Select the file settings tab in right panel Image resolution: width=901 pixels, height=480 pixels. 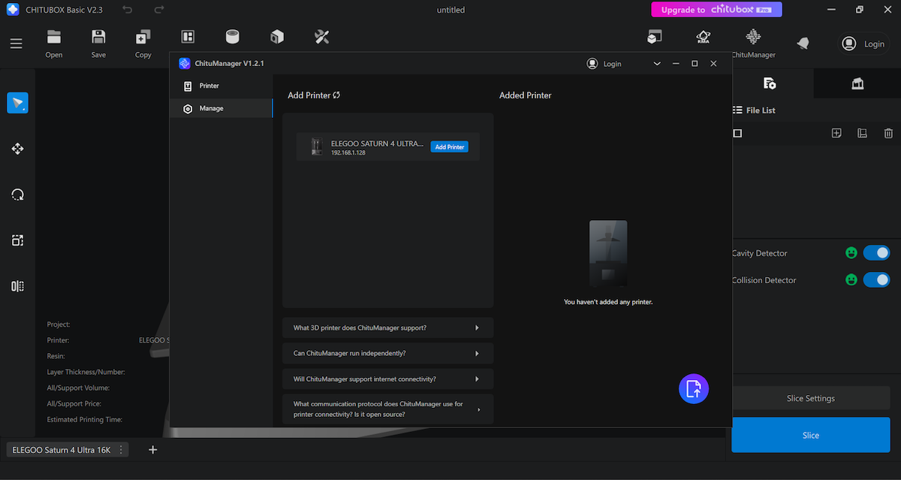point(770,83)
